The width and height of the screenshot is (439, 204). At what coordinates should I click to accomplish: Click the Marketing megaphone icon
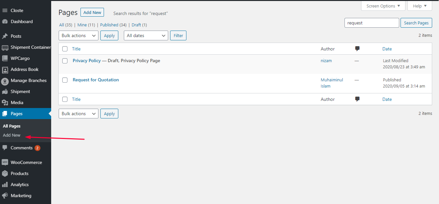tap(5, 196)
